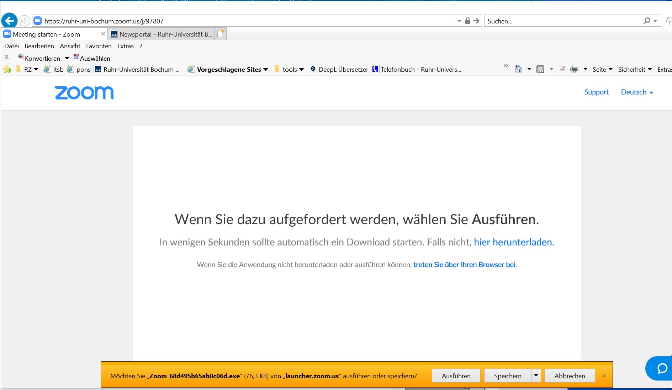Open a new tab with the blank tab button
The image size is (672, 390).
[x=221, y=34]
